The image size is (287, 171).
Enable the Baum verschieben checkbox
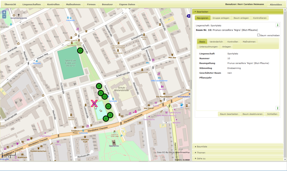tap(258, 35)
